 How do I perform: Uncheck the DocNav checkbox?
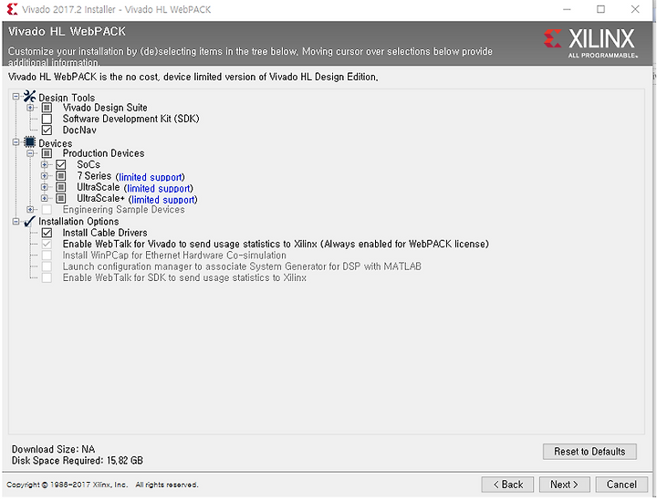coord(47,130)
